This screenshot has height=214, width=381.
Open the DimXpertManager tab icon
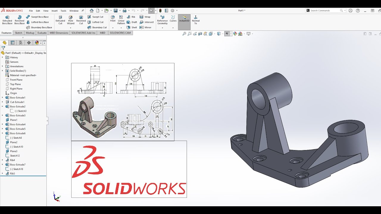[x=29, y=43]
